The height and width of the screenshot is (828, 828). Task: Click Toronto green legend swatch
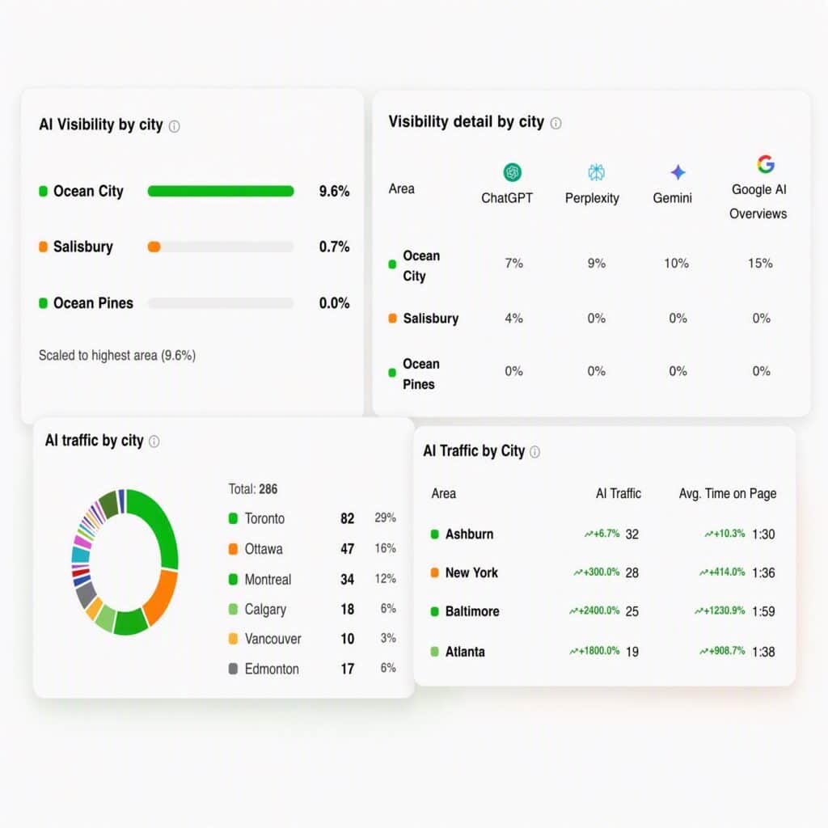click(x=233, y=518)
